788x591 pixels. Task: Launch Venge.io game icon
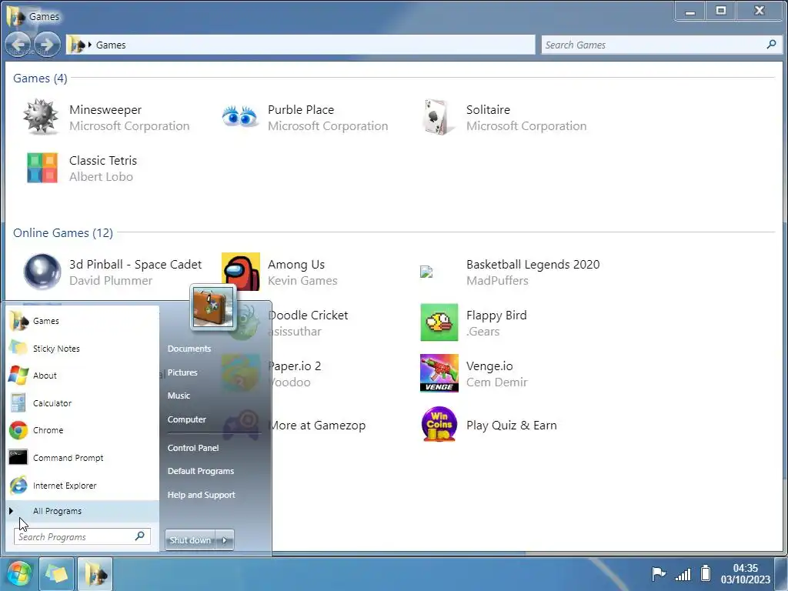439,373
